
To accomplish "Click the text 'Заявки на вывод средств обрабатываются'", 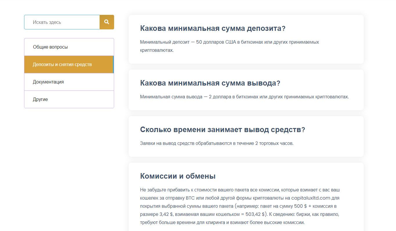I will (186, 143).
